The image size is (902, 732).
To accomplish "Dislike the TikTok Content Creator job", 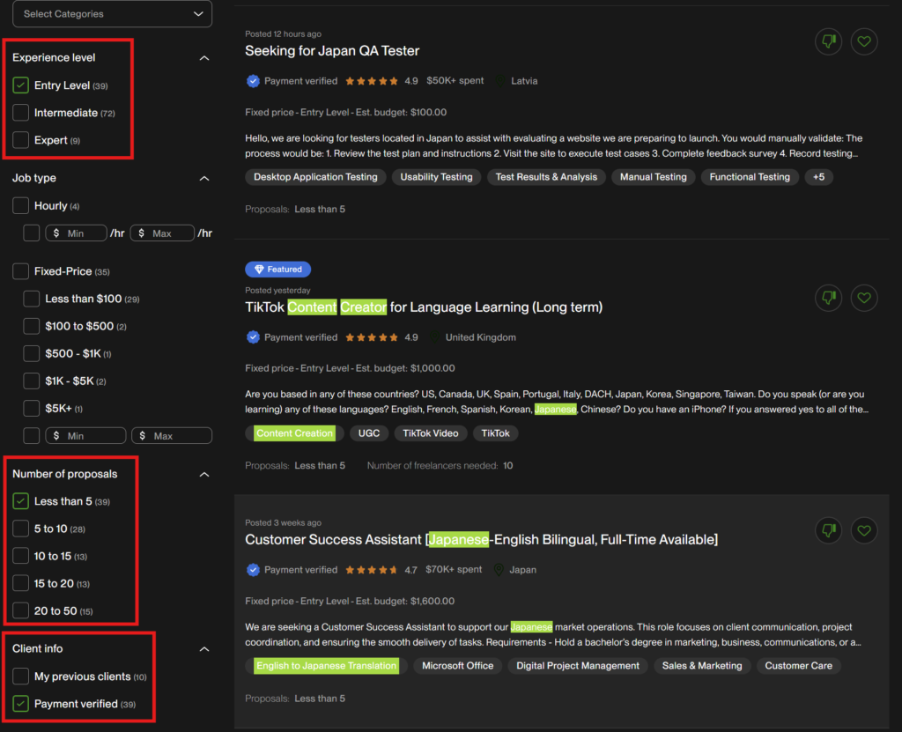I will [828, 298].
